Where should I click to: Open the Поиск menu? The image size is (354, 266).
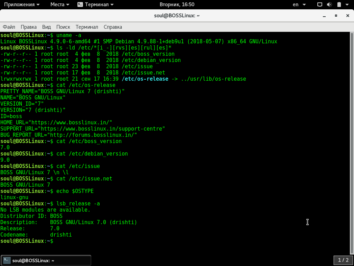pos(63,27)
